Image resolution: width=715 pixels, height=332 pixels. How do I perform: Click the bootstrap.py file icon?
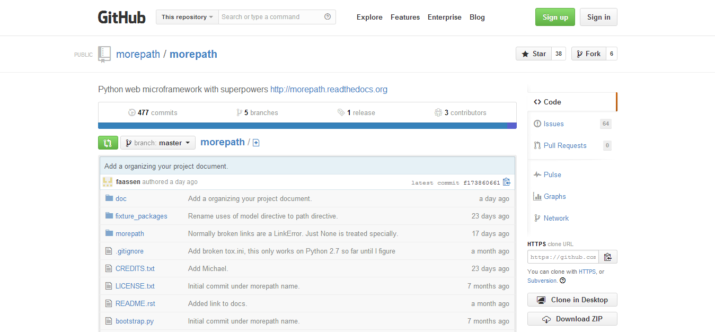click(109, 321)
